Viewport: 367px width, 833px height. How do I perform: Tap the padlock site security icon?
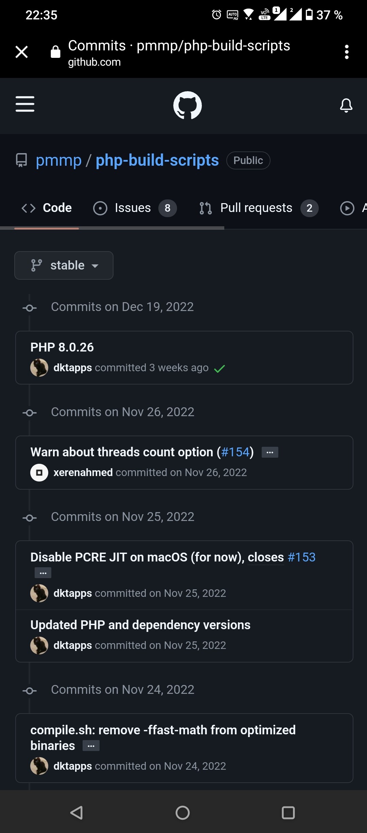(55, 52)
